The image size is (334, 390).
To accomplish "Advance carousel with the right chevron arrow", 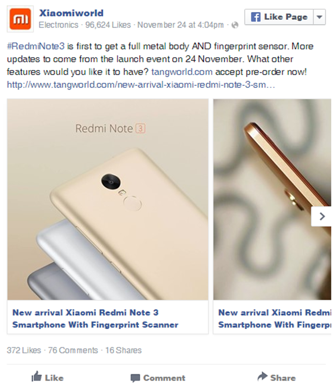I will [x=322, y=217].
